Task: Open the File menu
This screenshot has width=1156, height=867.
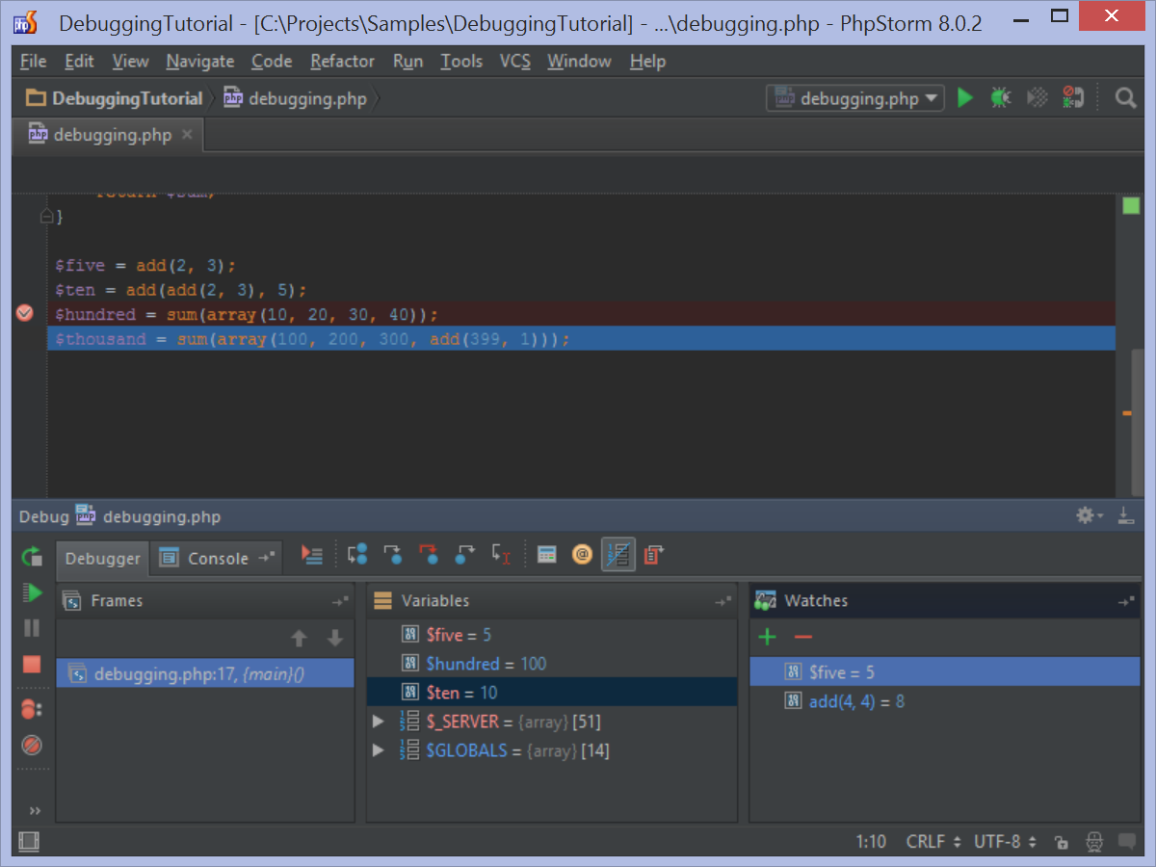Action: coord(33,61)
